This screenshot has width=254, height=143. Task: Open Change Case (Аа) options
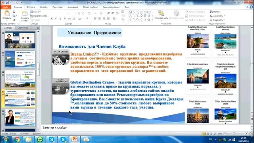79,19
